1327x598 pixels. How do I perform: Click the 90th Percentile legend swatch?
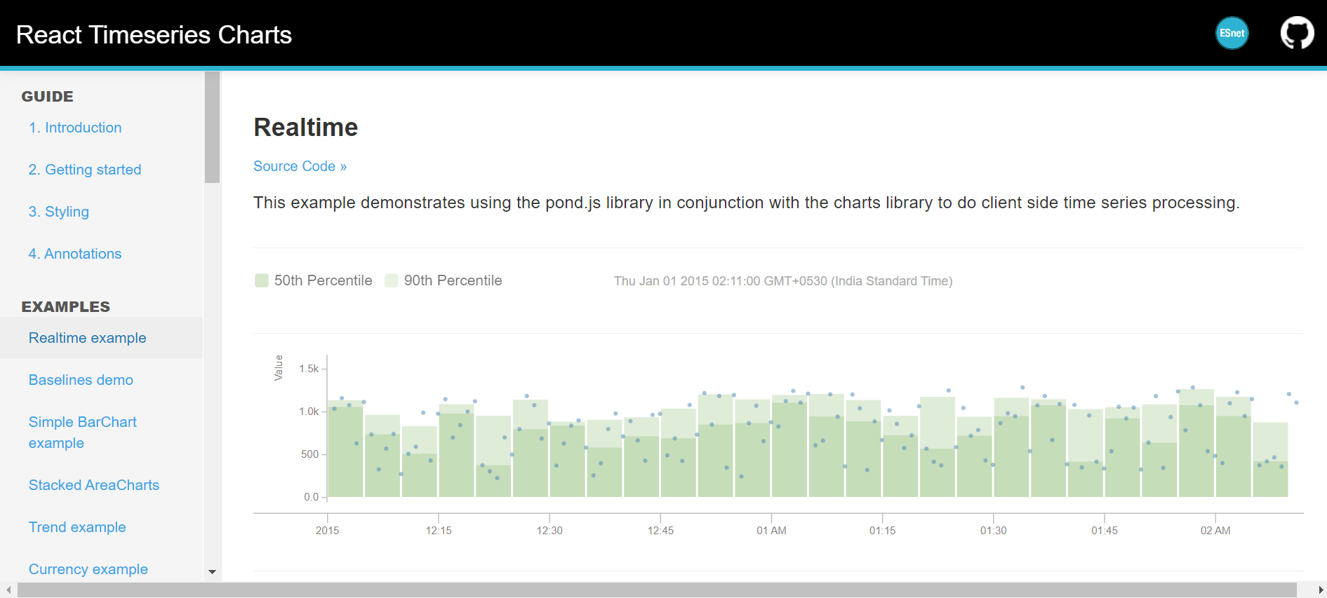pos(391,280)
